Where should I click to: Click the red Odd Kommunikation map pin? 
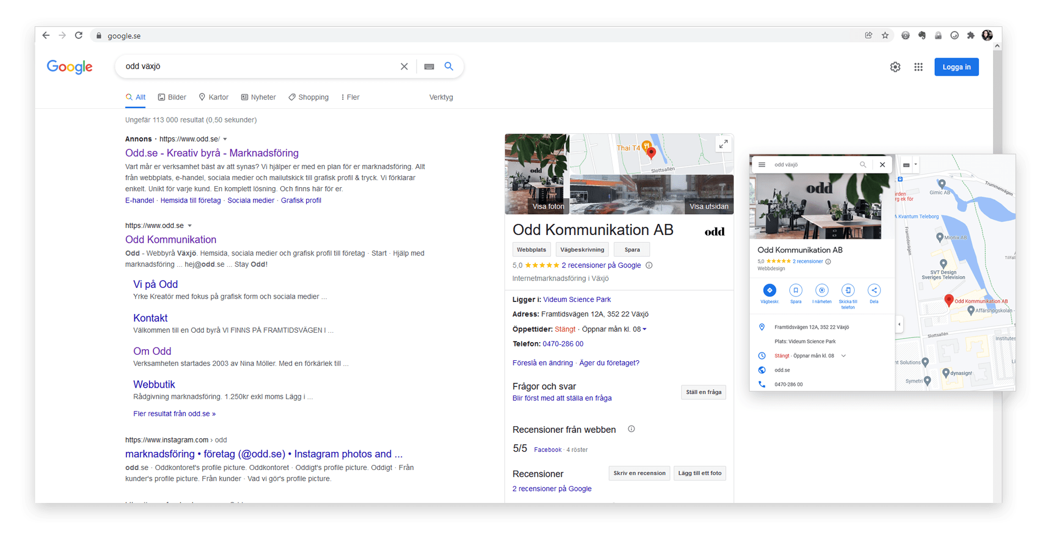(x=949, y=300)
